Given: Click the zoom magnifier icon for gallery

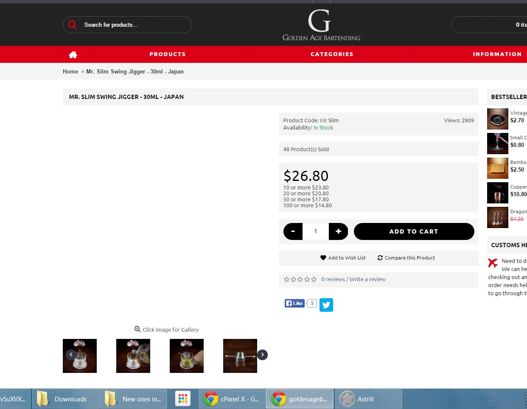Looking at the screenshot, I should [137, 329].
